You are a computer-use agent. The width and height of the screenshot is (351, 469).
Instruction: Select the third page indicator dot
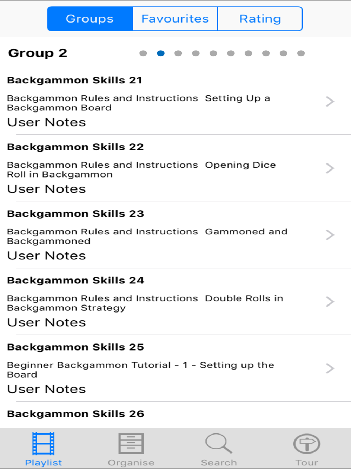(x=178, y=53)
